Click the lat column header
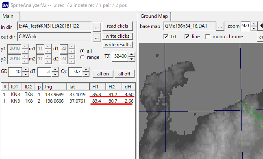 (78, 87)
